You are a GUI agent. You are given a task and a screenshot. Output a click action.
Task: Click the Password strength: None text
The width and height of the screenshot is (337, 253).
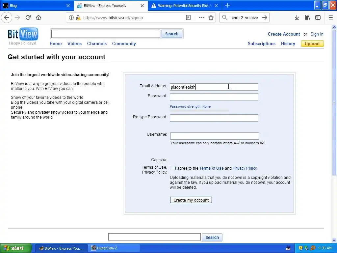pyautogui.click(x=190, y=106)
